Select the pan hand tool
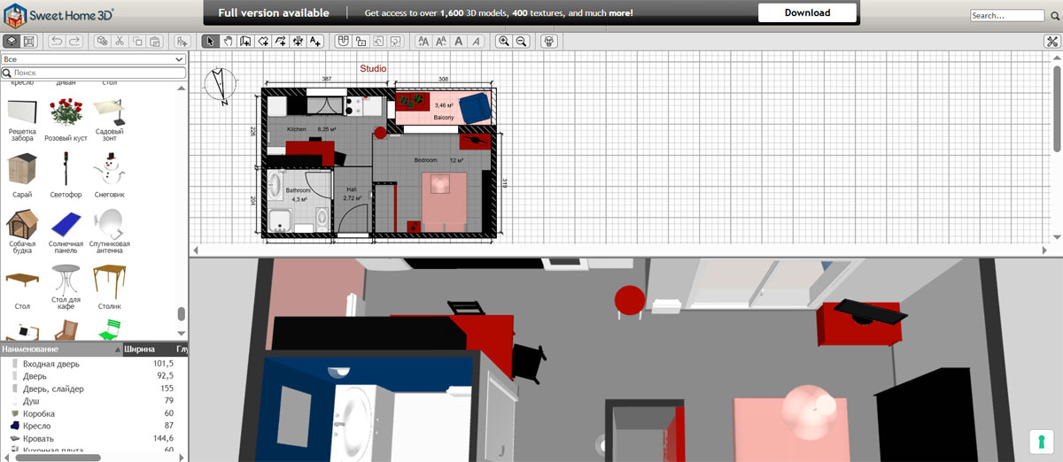This screenshot has height=462, width=1063. pos(228,42)
